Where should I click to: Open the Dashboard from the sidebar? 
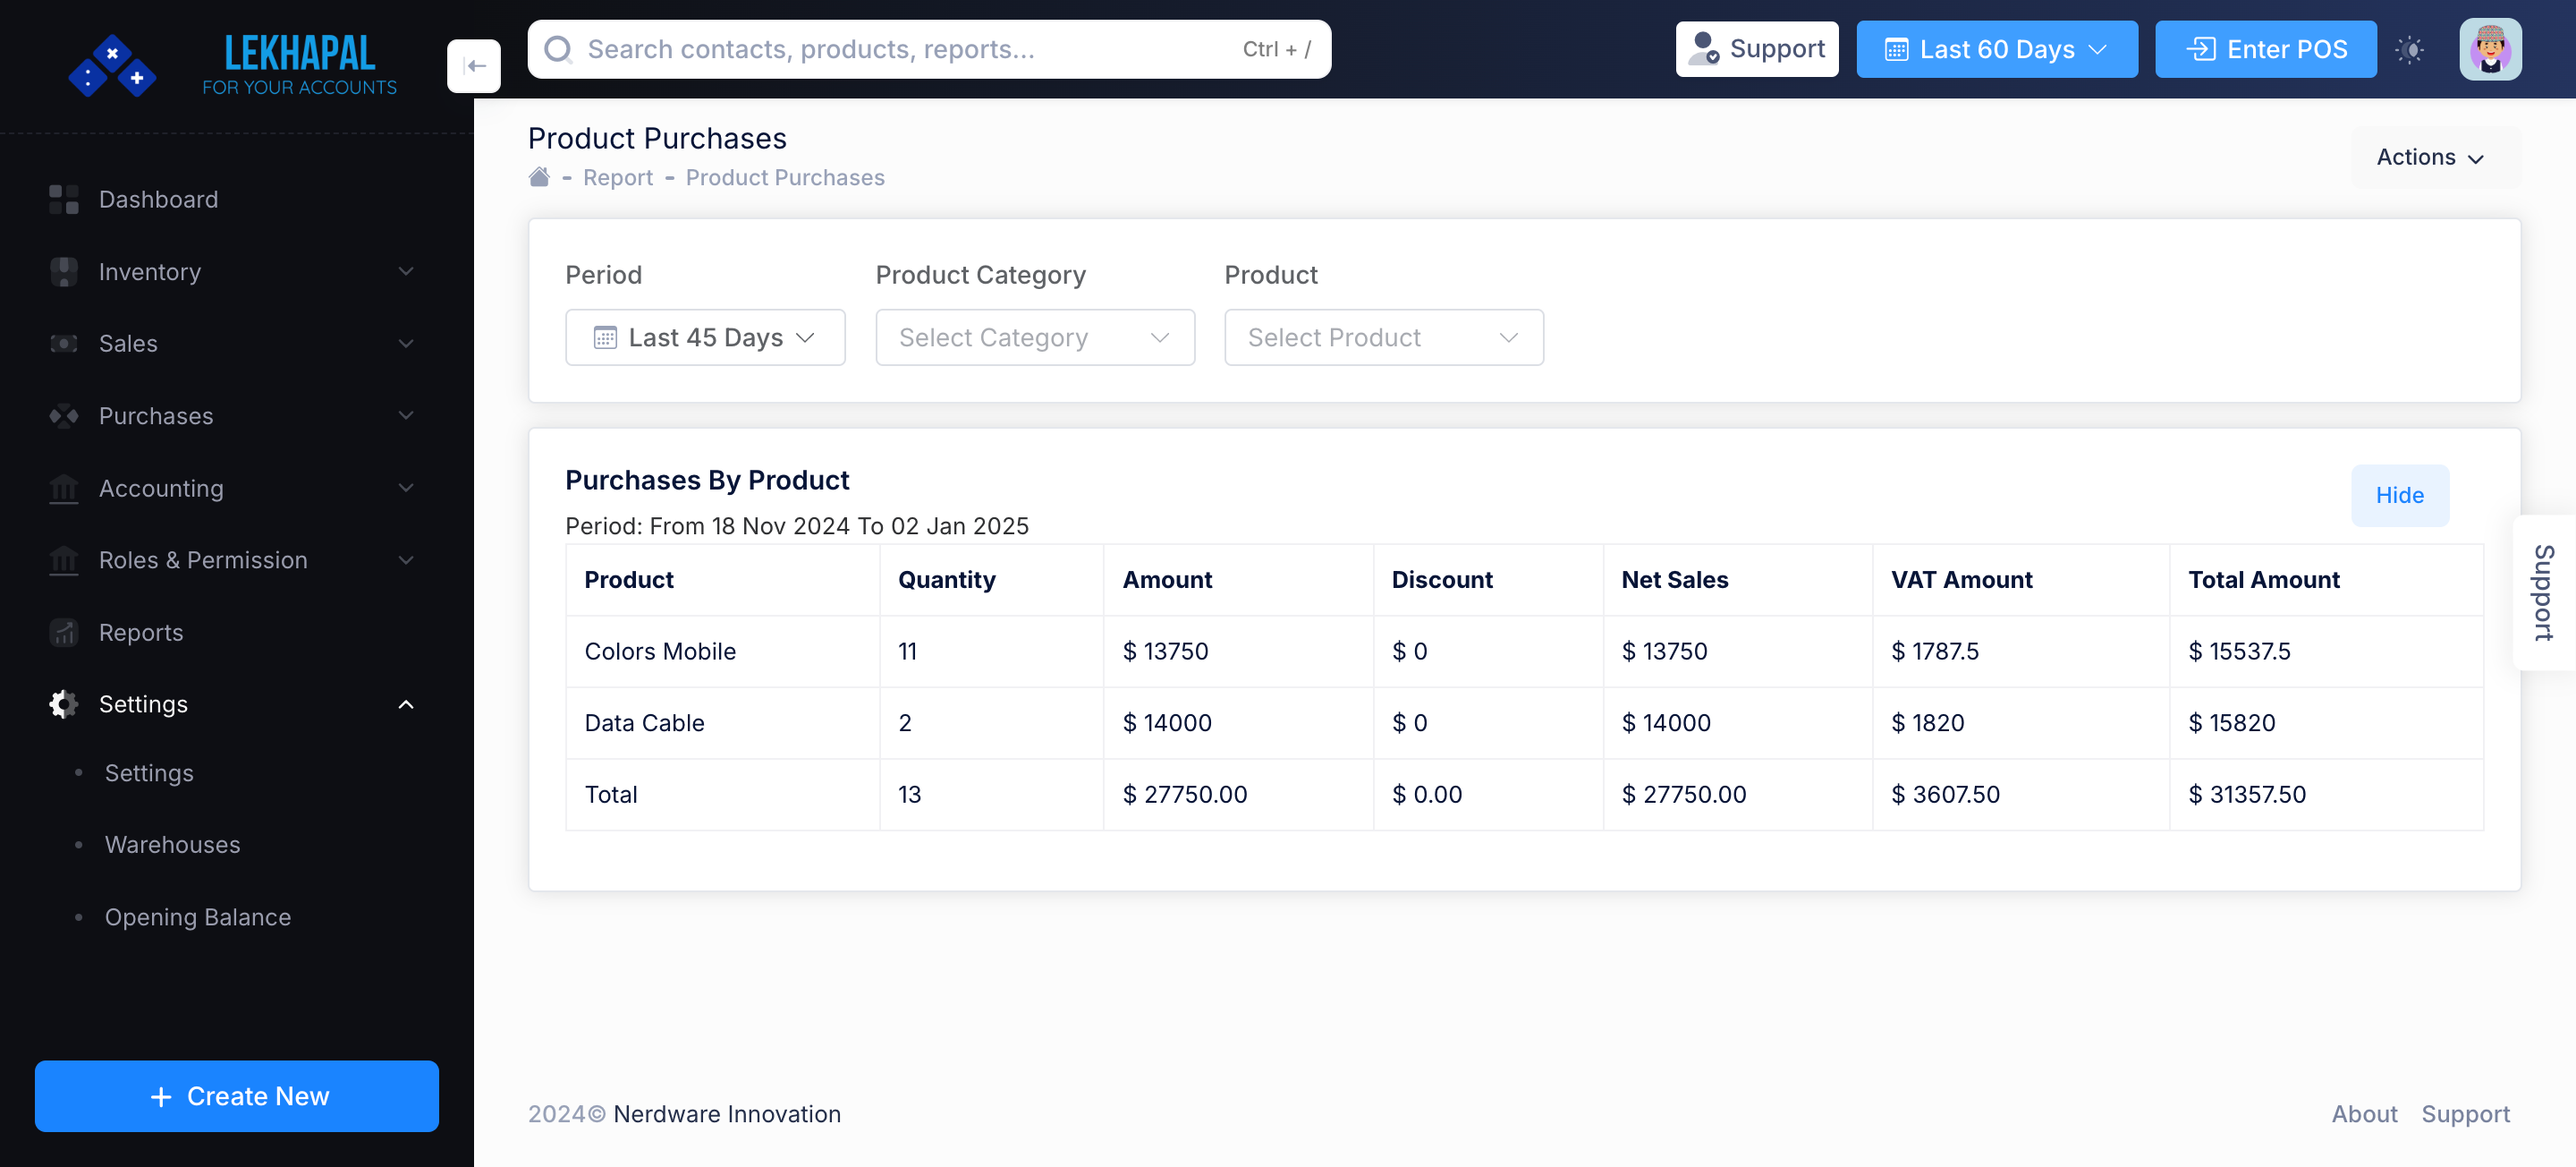[x=63, y=200]
